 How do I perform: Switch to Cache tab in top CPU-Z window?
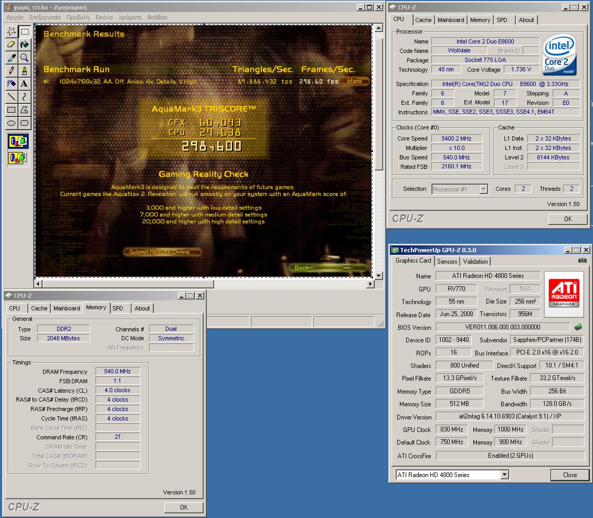[423, 20]
